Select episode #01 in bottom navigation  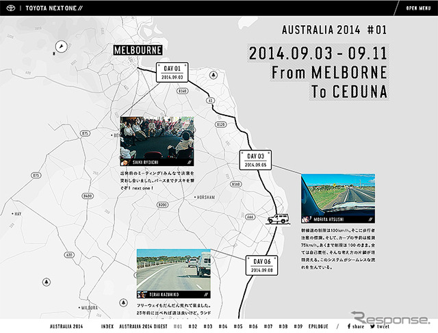178,326
